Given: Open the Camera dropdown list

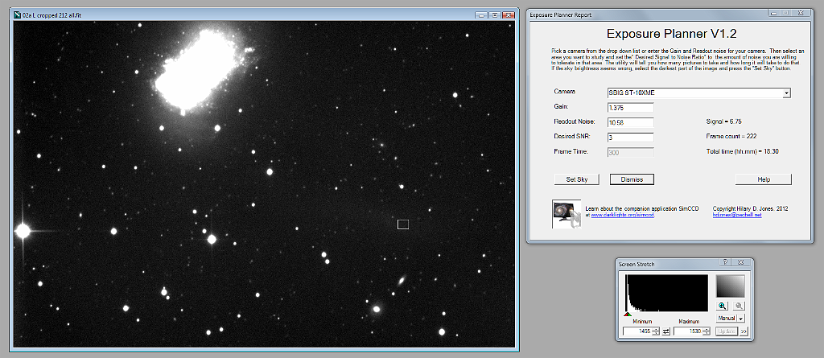Looking at the screenshot, I should pos(787,93).
